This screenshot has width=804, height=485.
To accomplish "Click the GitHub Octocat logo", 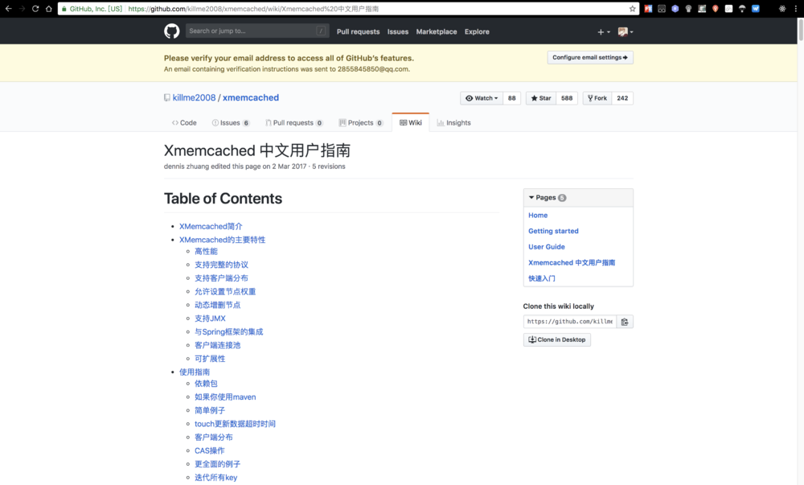I will click(x=172, y=31).
